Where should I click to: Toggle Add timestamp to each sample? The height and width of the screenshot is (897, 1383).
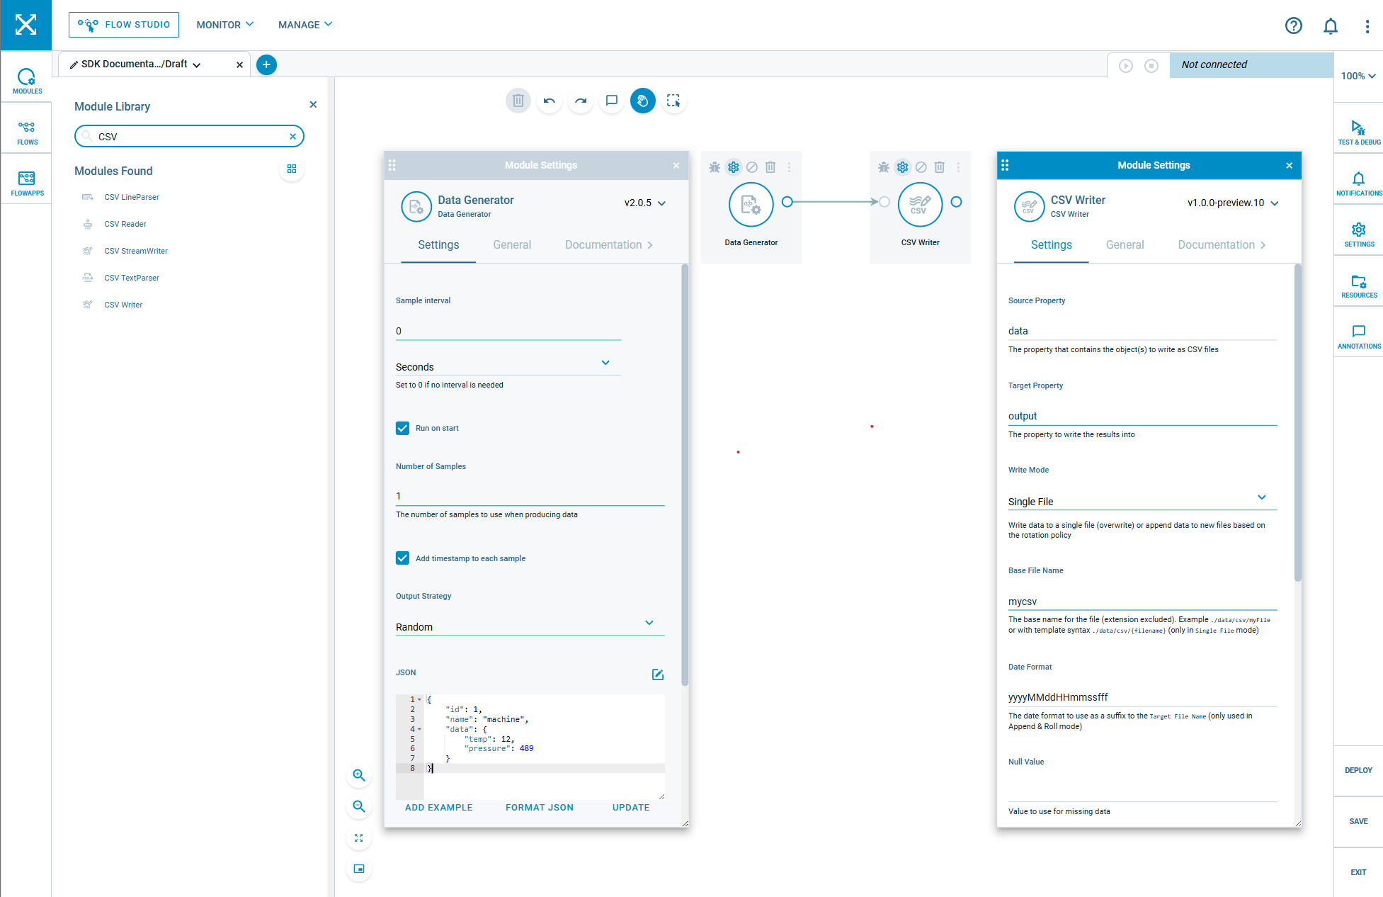click(402, 558)
